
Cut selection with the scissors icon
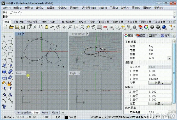tap(35, 27)
